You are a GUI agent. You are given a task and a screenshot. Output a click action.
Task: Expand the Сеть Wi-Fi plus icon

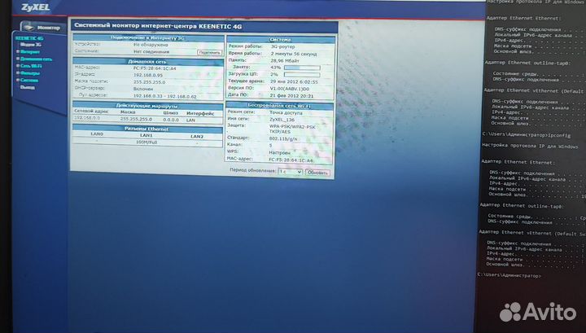point(18,66)
